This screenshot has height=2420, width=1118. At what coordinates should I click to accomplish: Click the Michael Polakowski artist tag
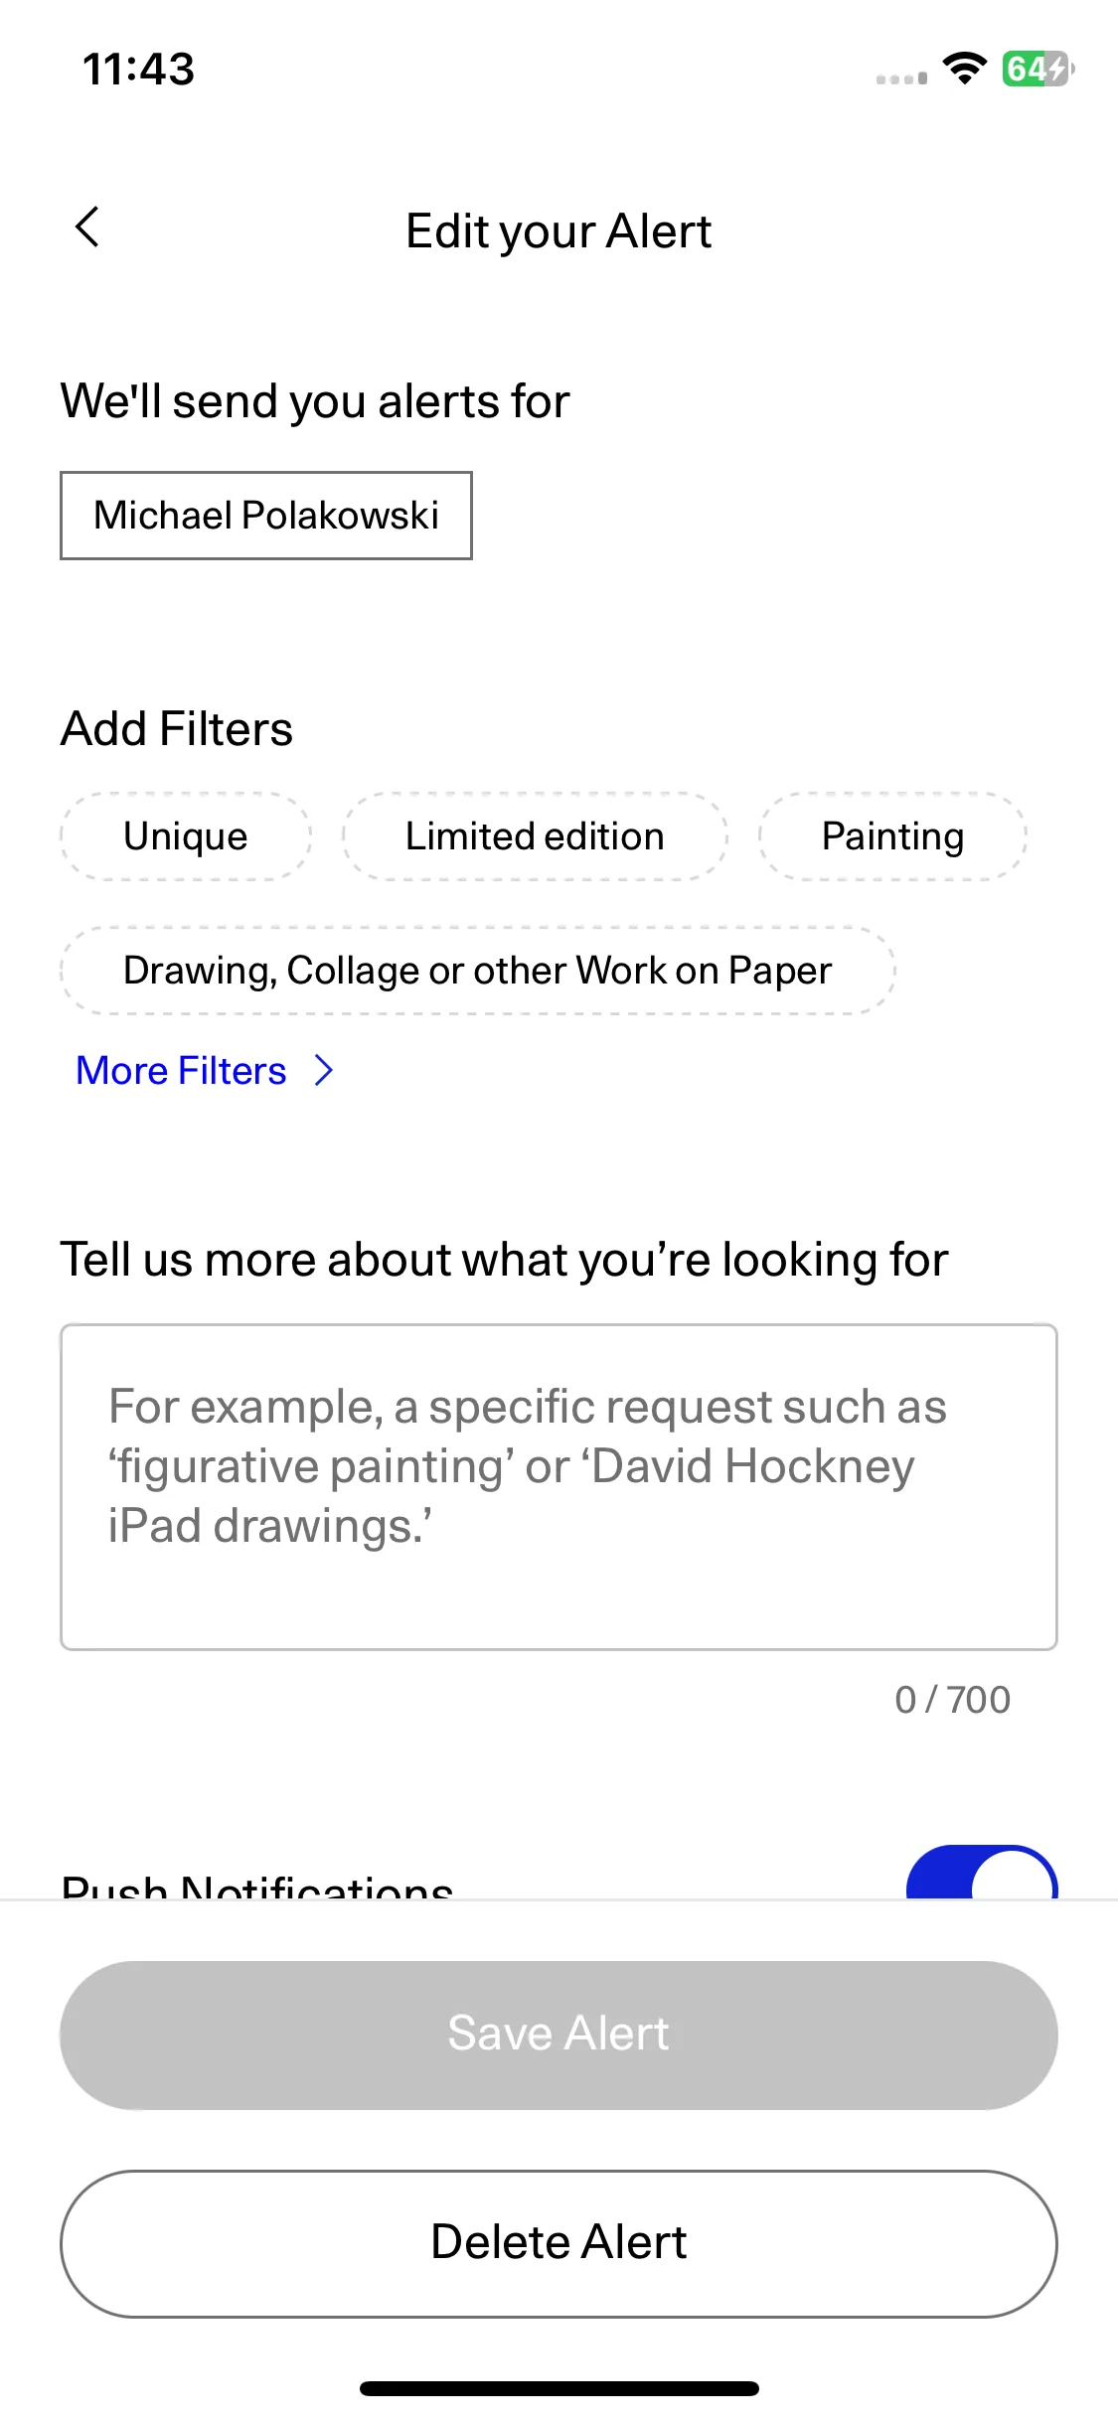(x=266, y=516)
